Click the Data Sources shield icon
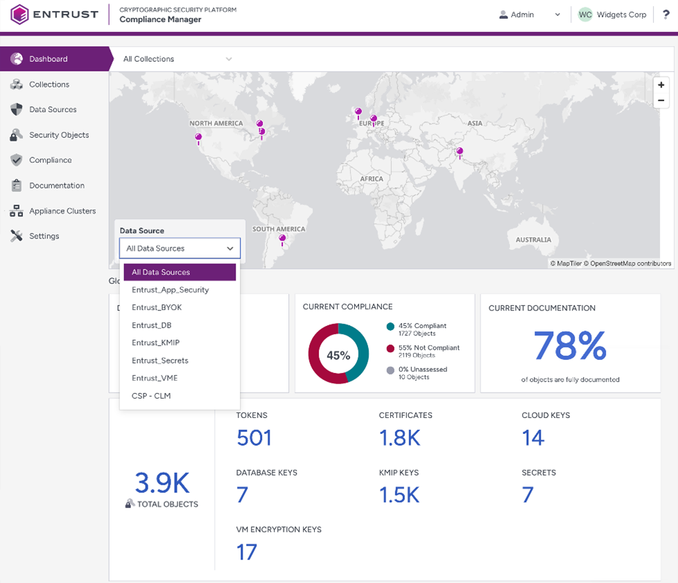 [x=17, y=110]
